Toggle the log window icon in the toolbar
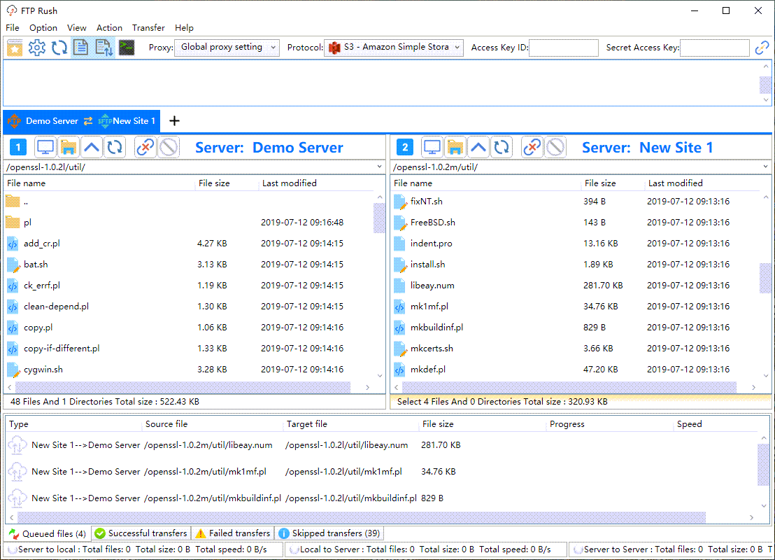Viewport: 775px width, 560px height. pyautogui.click(x=81, y=48)
